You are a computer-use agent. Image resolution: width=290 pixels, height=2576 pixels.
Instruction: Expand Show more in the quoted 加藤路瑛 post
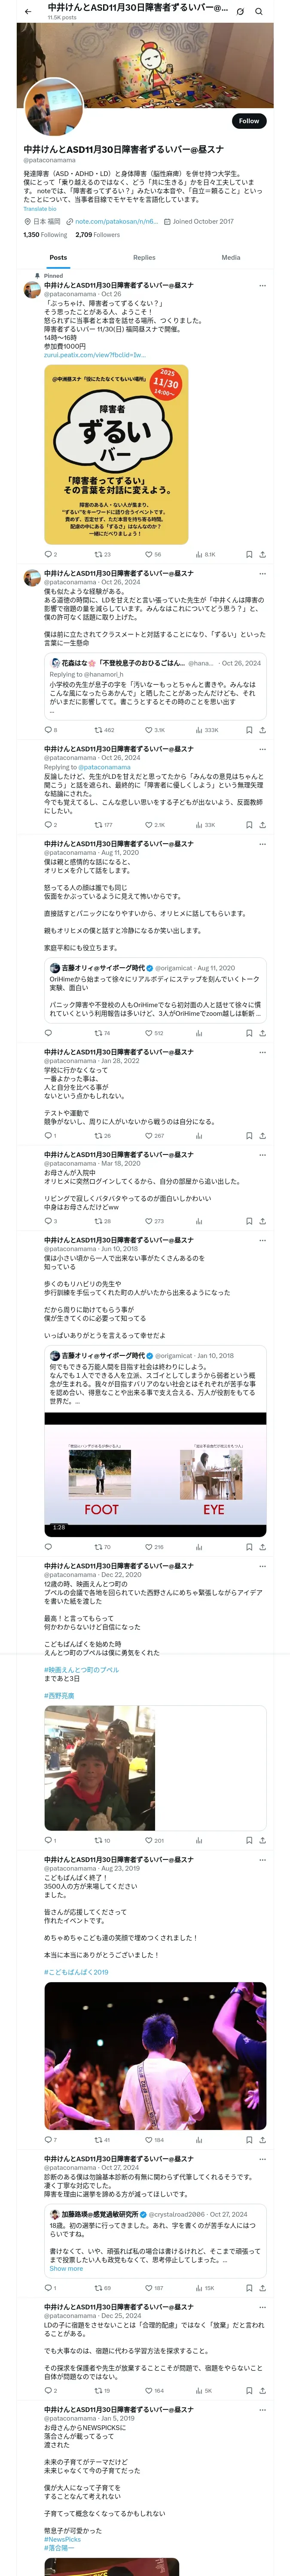point(66,2269)
